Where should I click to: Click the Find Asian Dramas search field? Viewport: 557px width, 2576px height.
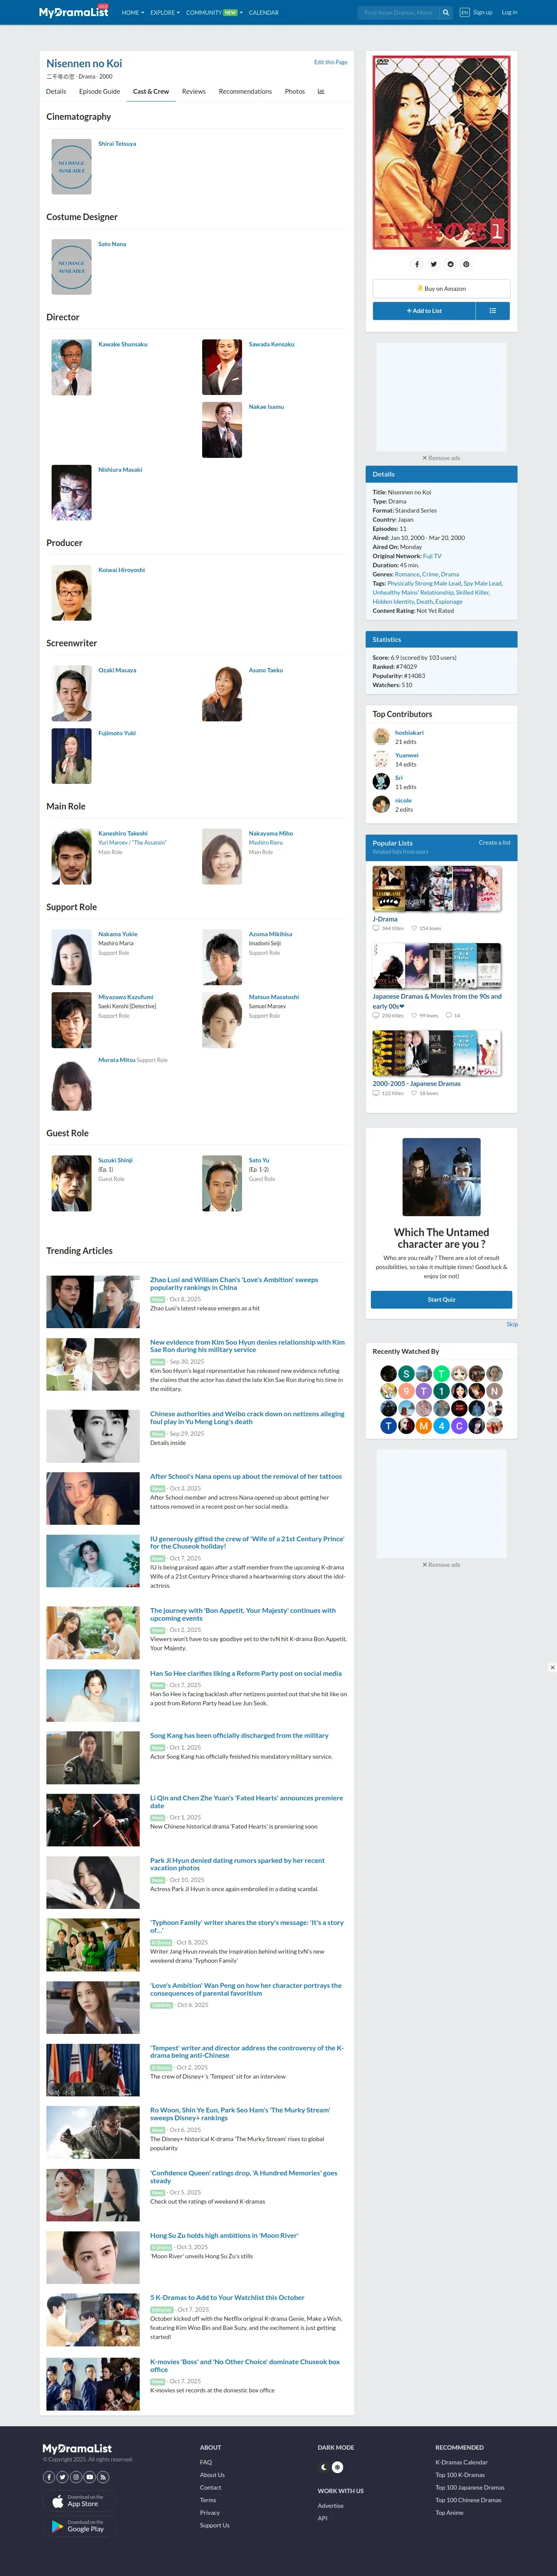click(398, 13)
